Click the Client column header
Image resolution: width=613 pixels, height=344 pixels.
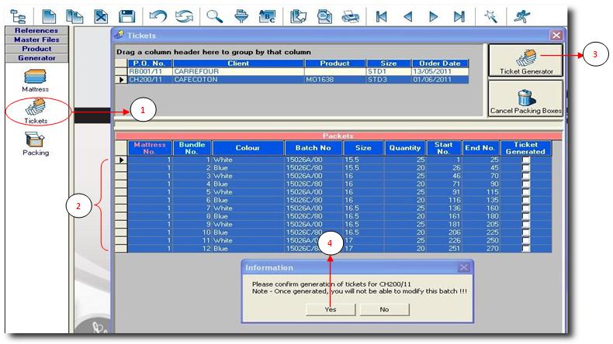point(237,64)
